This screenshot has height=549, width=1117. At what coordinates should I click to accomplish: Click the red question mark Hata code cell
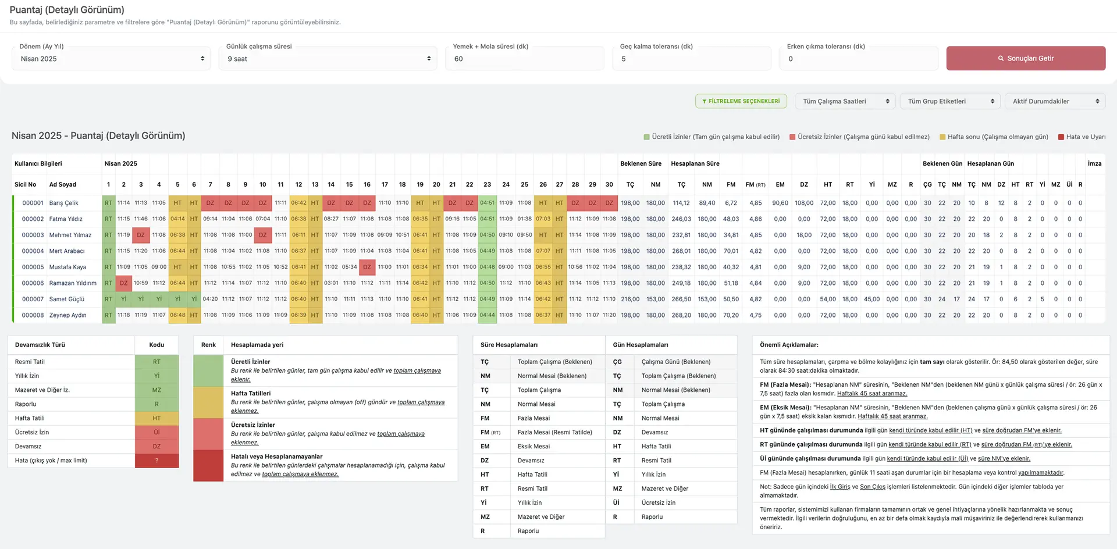(x=156, y=461)
